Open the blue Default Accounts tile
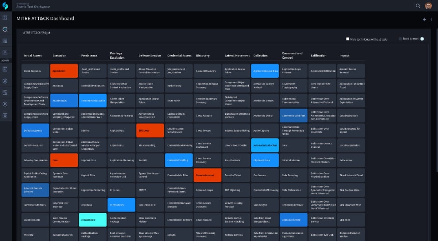The width and height of the screenshot is (438, 241). [35, 130]
